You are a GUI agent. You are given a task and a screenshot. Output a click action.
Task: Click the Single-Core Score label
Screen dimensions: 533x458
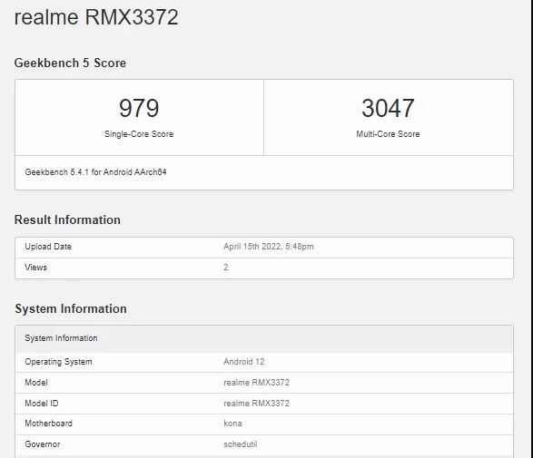coord(139,134)
